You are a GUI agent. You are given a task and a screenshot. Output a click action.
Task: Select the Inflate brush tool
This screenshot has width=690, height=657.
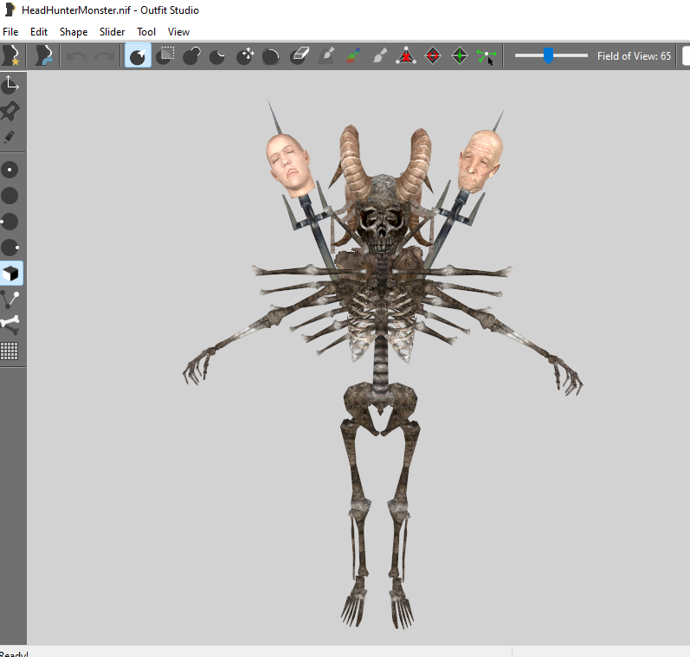pos(192,56)
